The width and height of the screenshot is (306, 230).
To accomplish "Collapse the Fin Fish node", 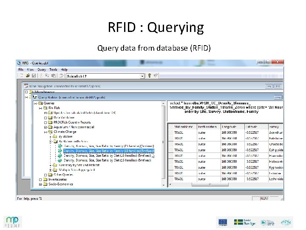I will 40,108.
